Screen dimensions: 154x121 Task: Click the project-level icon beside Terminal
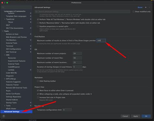coord(31,46)
